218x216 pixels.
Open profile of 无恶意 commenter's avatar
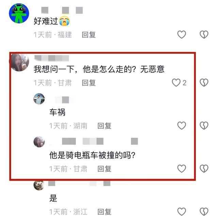coord(19,62)
